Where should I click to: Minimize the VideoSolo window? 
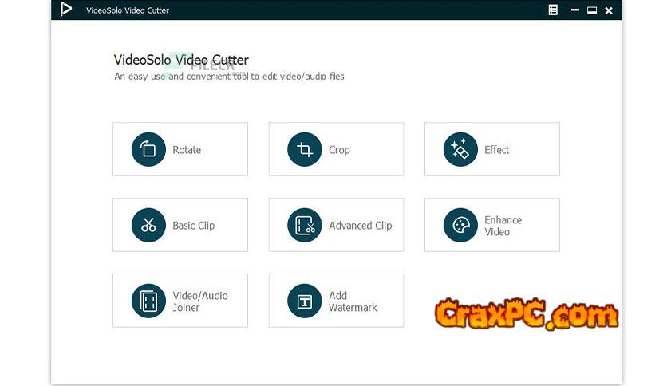coord(575,10)
